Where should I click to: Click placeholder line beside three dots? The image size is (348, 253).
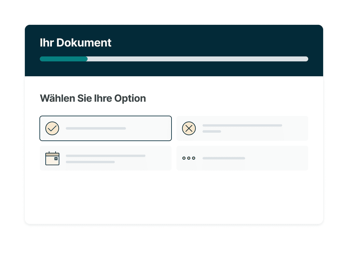point(224,158)
